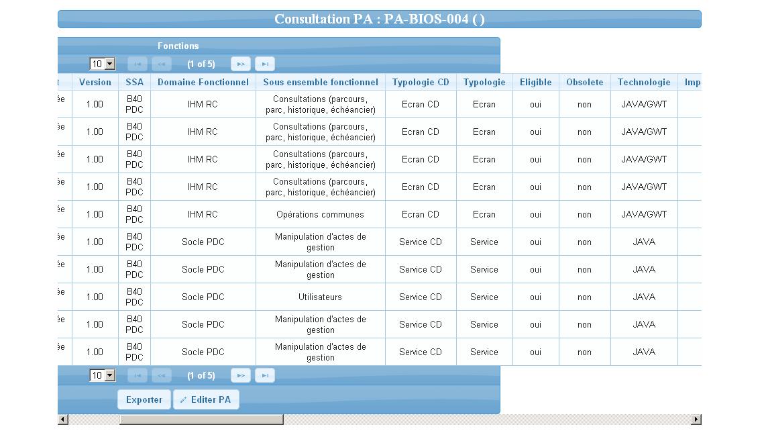Select JAVA/GWT in Opérations communes row
The width and height of the screenshot is (764, 433).
click(644, 214)
